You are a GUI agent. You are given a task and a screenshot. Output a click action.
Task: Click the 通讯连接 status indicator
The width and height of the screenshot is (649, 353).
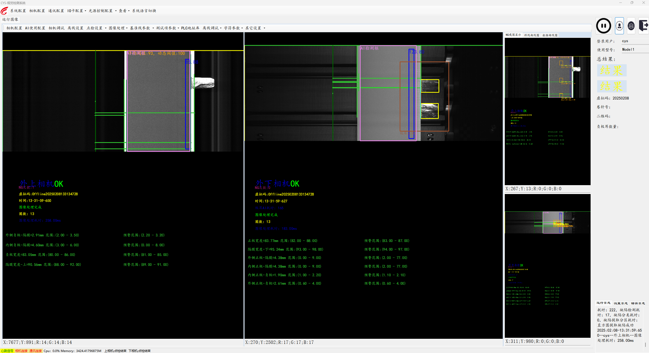(x=35, y=351)
